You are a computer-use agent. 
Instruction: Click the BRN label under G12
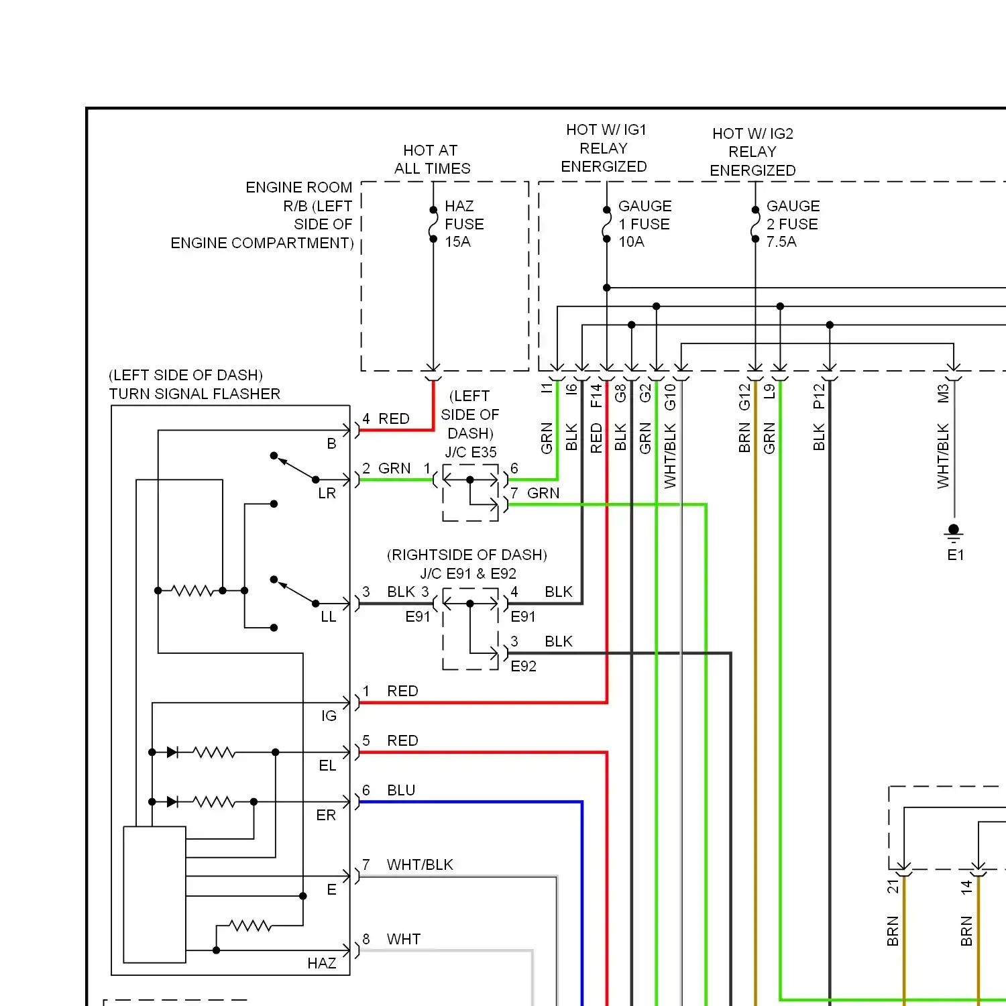pos(744,437)
